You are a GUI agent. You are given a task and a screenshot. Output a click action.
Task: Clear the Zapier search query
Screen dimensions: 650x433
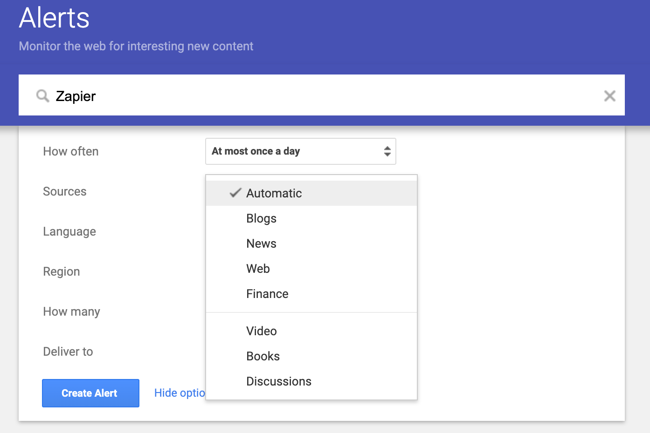pos(609,96)
